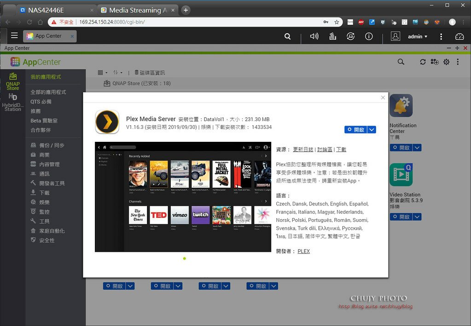Select the 監控 category
Viewport: 471px width, 326px height.
[x=40, y=212]
